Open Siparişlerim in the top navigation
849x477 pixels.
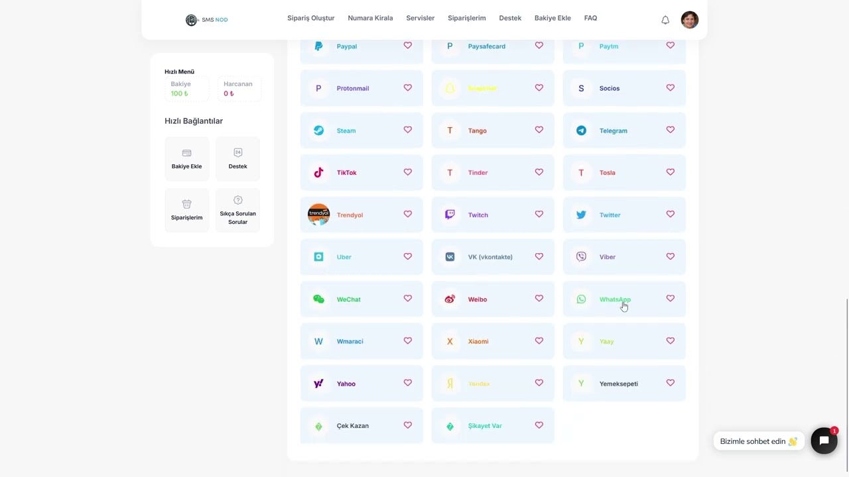point(466,18)
